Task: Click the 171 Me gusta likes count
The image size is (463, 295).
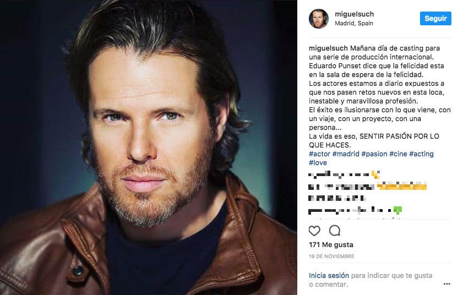Action: click(331, 244)
